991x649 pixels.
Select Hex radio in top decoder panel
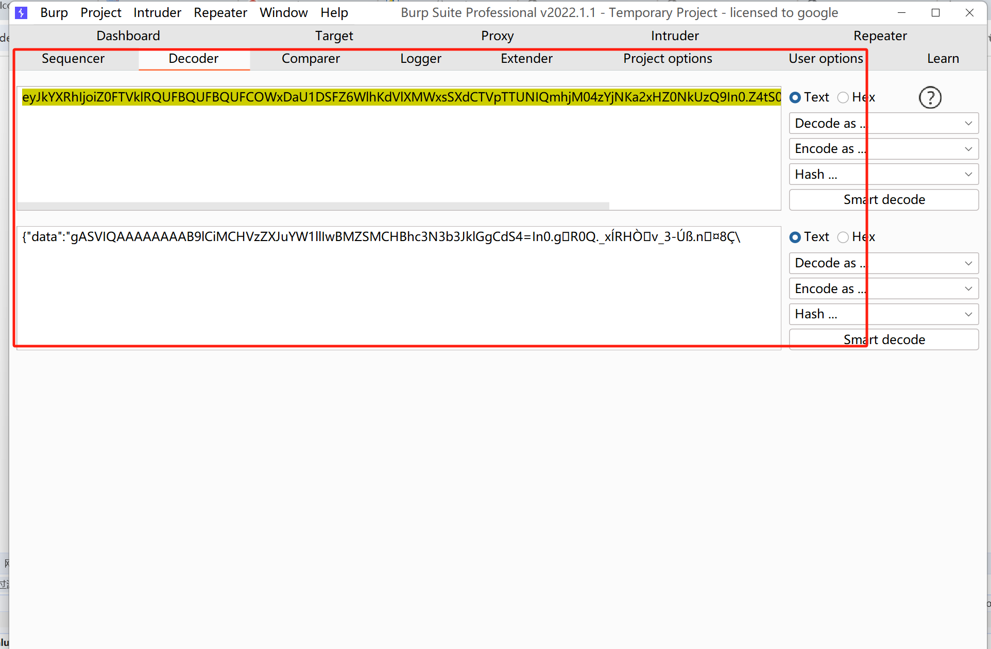tap(843, 97)
